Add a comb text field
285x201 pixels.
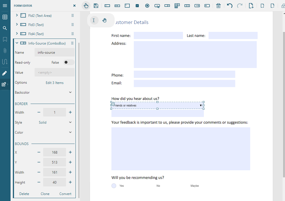click(187, 6)
